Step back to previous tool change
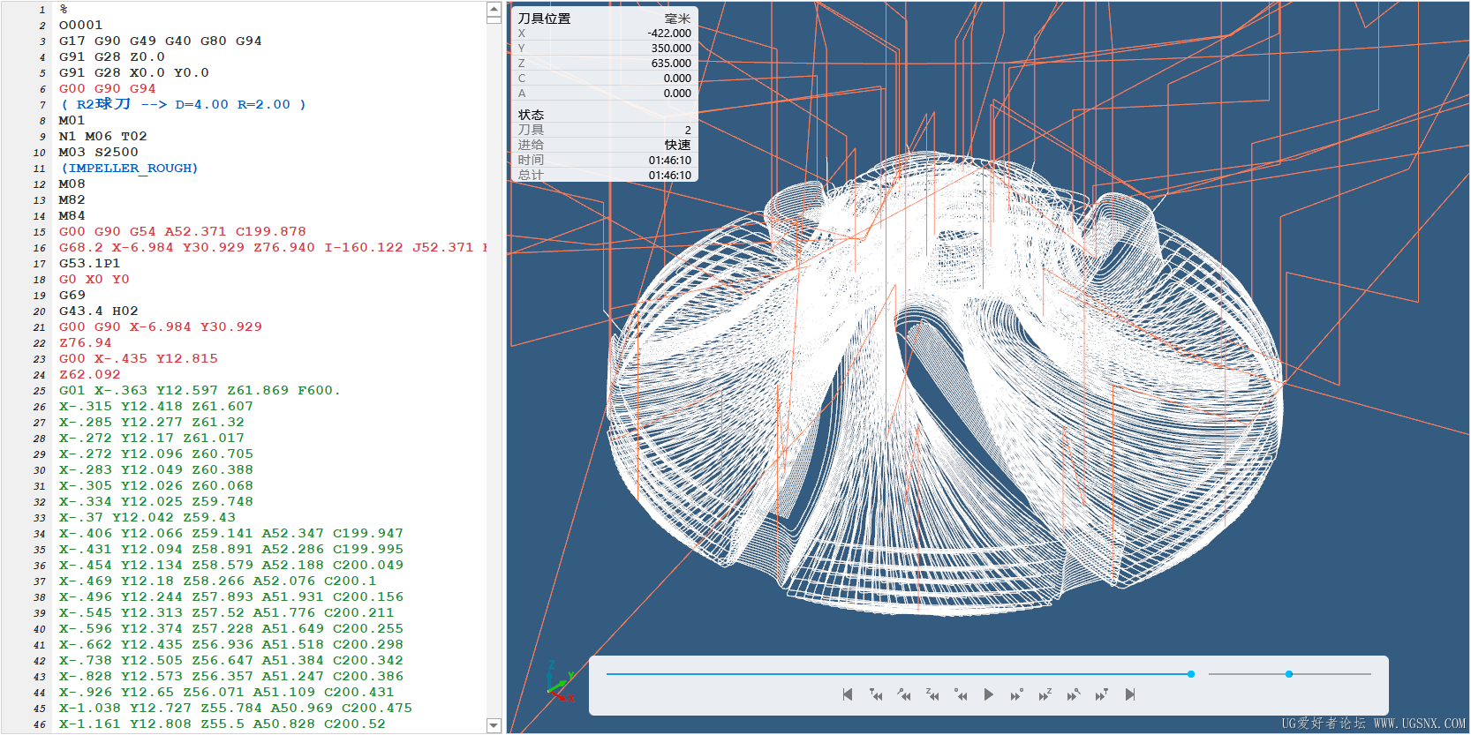Image resolution: width=1471 pixels, height=735 pixels. pyautogui.click(x=876, y=694)
